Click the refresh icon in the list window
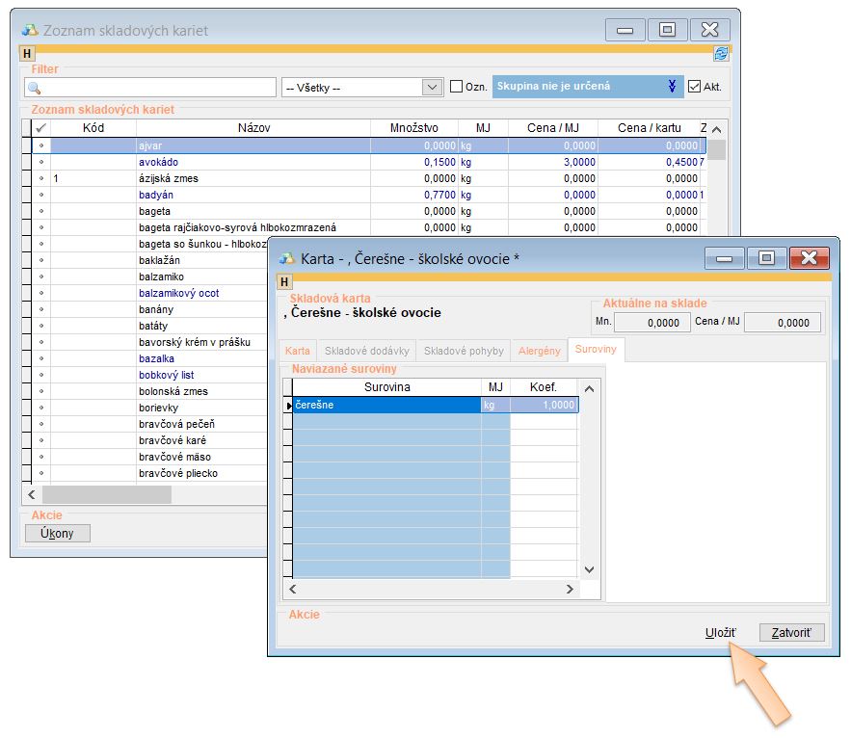 [721, 55]
